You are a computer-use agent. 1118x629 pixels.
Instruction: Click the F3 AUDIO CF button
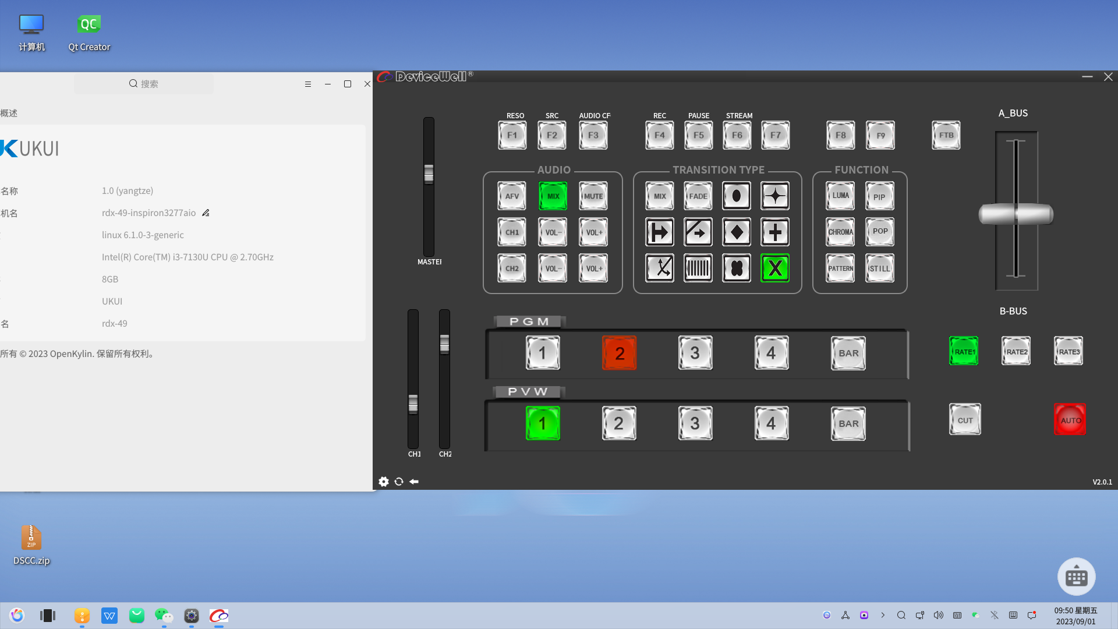[593, 135]
